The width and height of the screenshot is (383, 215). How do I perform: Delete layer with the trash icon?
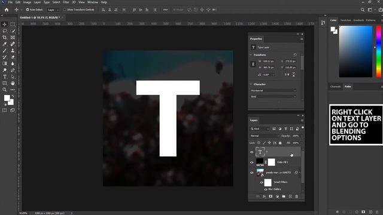pyautogui.click(x=297, y=196)
